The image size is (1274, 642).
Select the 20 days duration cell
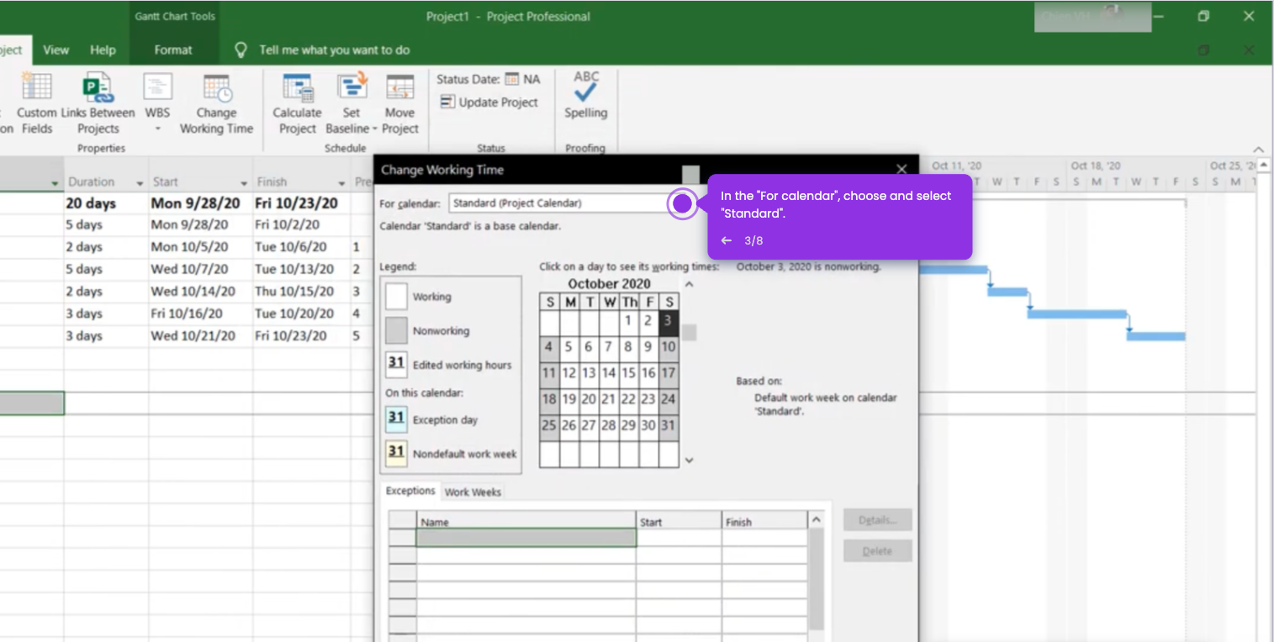pyautogui.click(x=106, y=203)
